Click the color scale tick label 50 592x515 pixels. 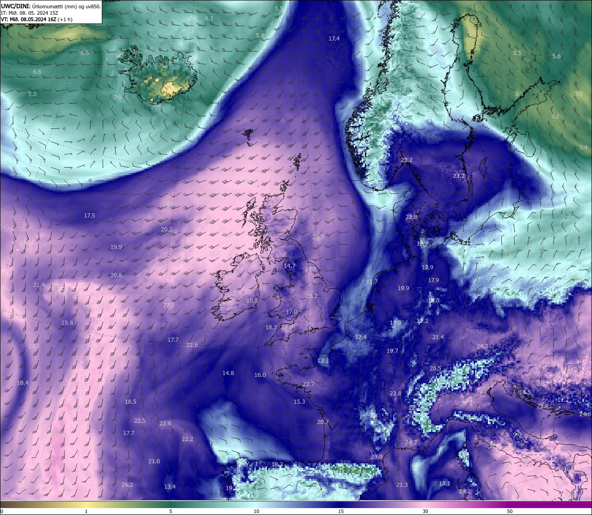point(510,511)
